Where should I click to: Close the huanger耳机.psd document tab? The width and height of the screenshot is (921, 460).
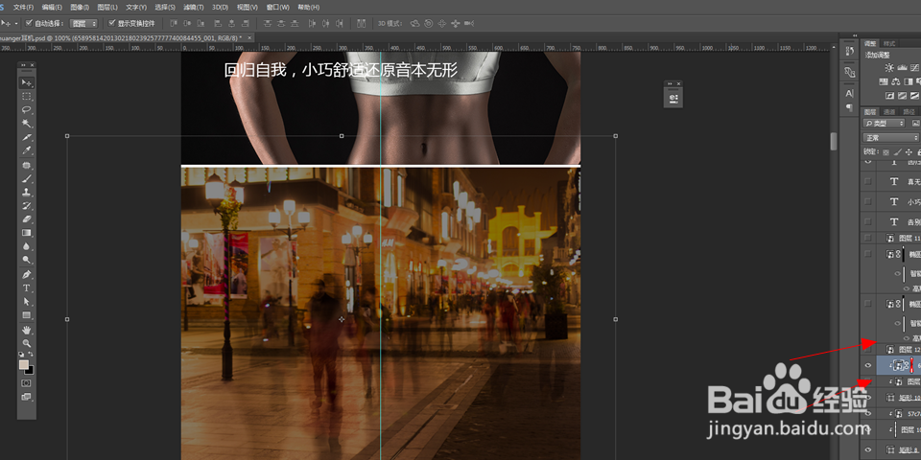(x=249, y=37)
